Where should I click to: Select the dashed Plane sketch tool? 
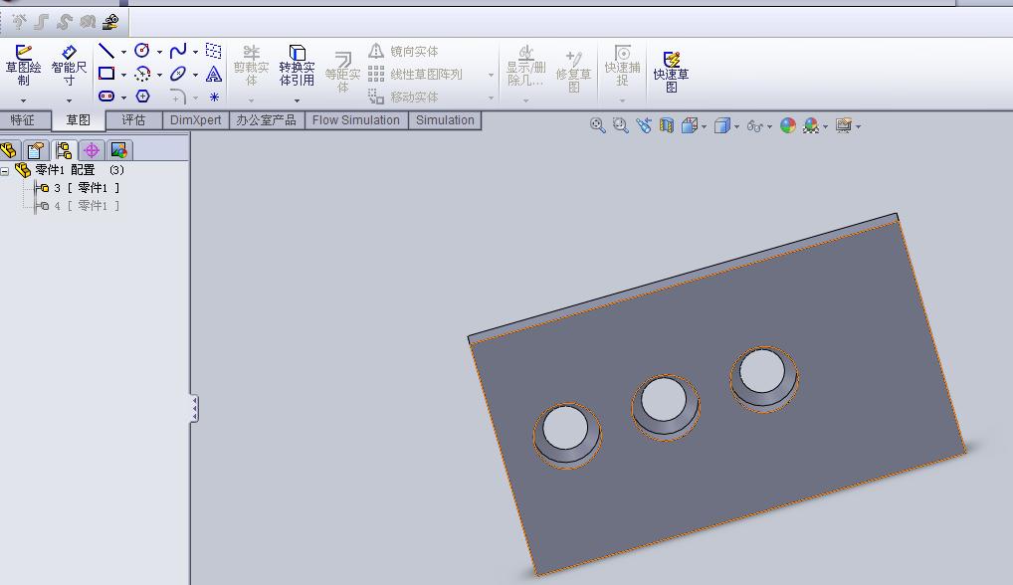pyautogui.click(x=214, y=51)
